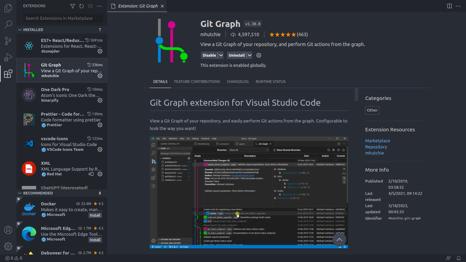Open Disable dropdown arrow
The height and width of the screenshot is (262, 466).
[221, 55]
